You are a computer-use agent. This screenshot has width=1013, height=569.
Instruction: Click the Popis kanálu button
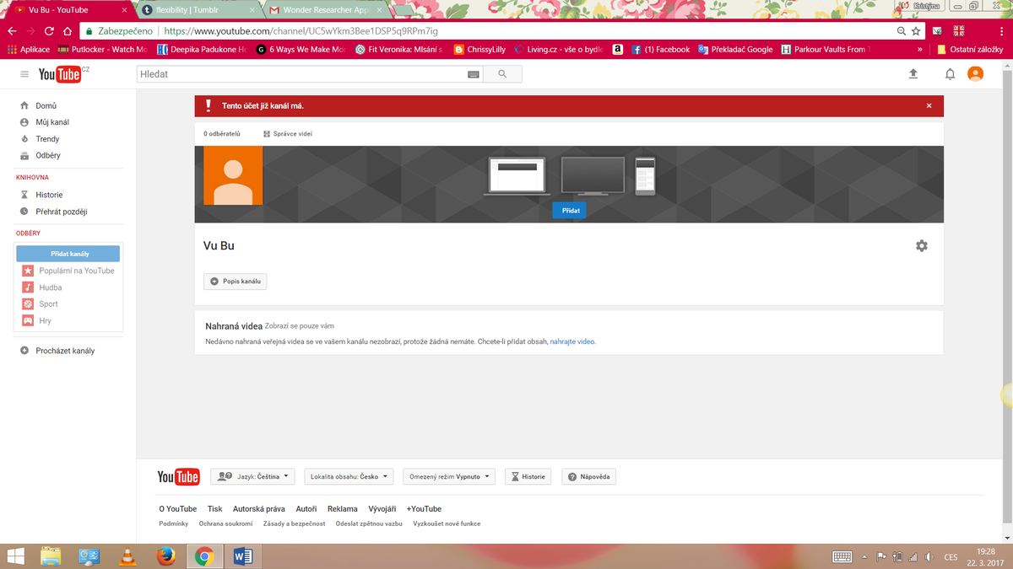click(236, 282)
